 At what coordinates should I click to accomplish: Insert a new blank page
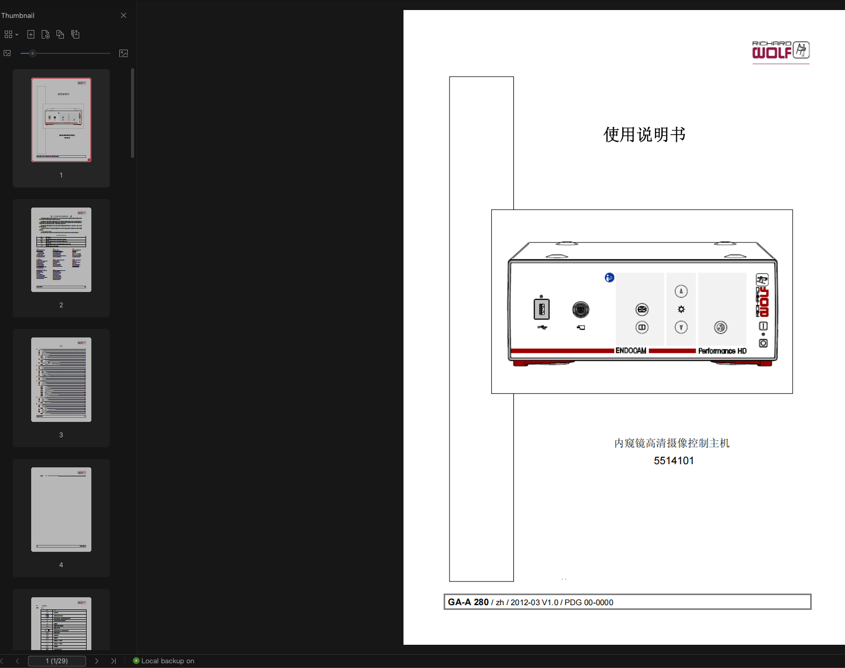[31, 34]
